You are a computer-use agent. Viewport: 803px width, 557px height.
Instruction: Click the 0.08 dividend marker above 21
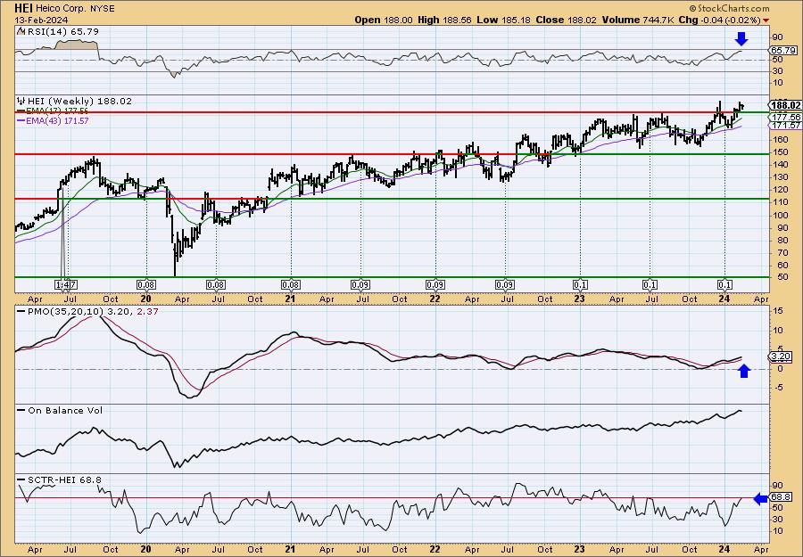291,284
